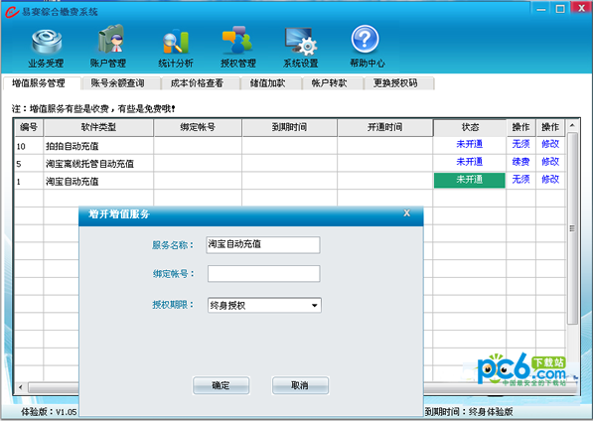The image size is (593, 421).
Task: Click 修改 in the 淘宝离线托管自动充值 row
Action: point(550,162)
